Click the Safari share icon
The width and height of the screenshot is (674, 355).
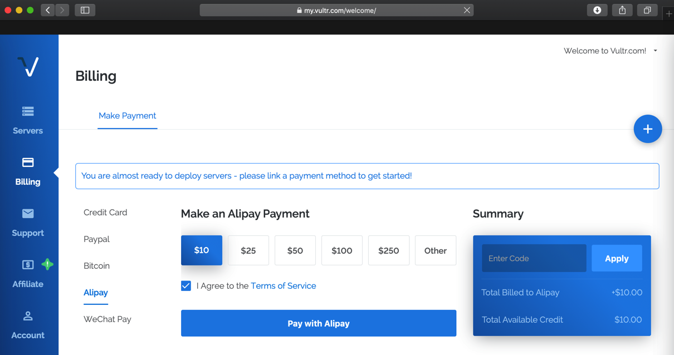tap(622, 10)
